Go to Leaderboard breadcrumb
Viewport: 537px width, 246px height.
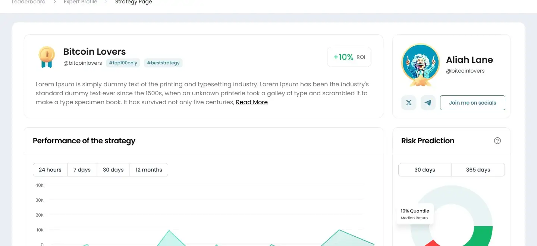click(x=29, y=2)
